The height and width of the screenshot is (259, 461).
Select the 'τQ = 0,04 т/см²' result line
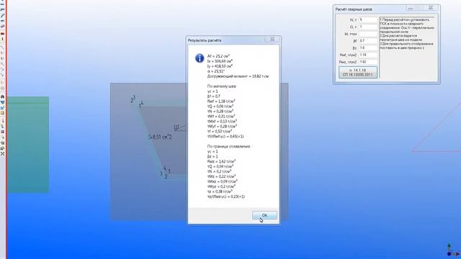click(220, 166)
